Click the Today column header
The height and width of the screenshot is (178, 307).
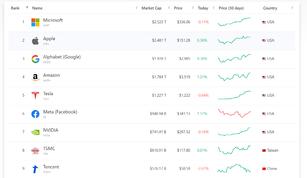[203, 8]
